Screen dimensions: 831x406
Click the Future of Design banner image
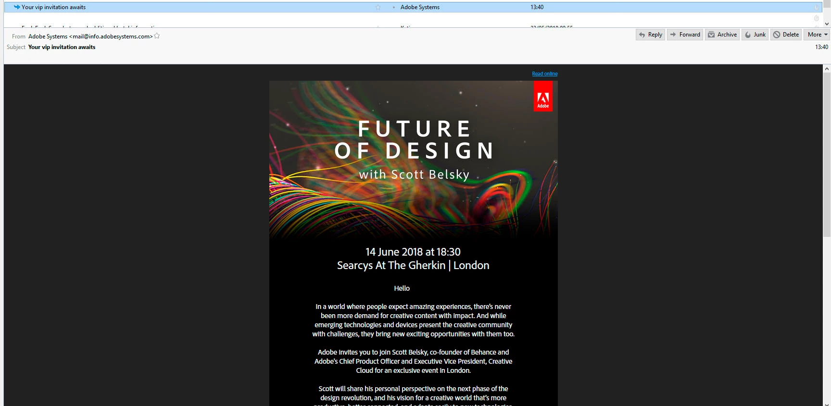(x=413, y=159)
